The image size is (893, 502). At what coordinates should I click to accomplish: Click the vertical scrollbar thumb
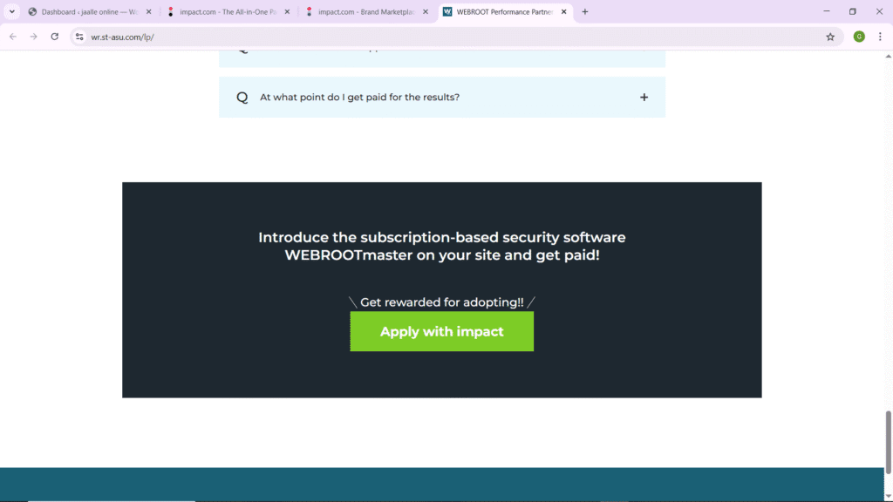pos(888,442)
